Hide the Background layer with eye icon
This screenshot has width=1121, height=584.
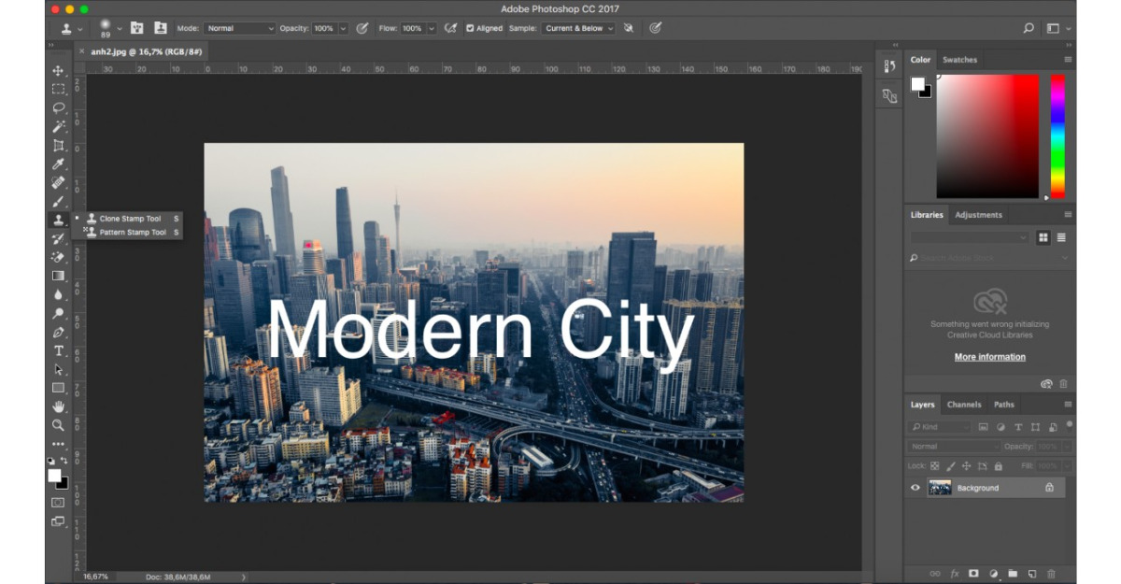click(915, 488)
